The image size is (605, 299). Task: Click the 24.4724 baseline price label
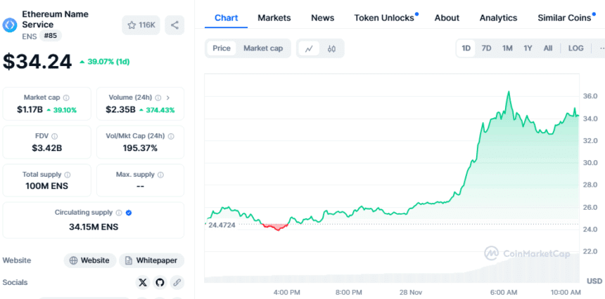(222, 225)
